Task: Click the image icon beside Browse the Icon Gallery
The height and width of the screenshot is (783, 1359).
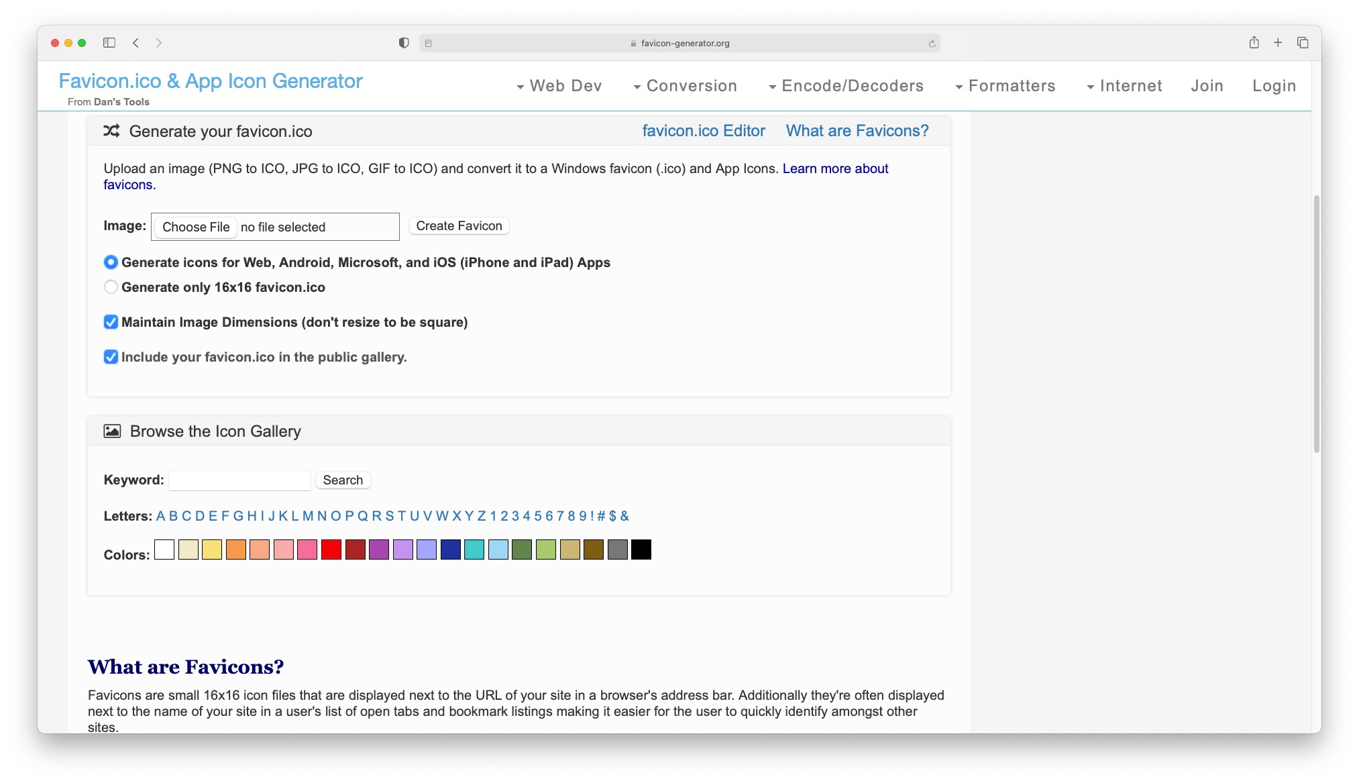Action: pyautogui.click(x=113, y=430)
